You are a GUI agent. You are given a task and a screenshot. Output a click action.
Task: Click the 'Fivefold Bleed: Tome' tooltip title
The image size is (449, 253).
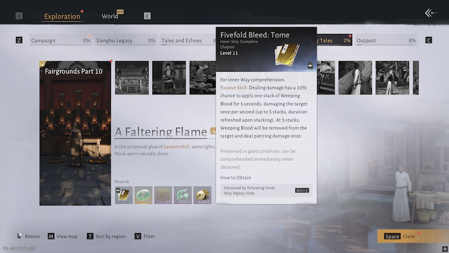255,35
